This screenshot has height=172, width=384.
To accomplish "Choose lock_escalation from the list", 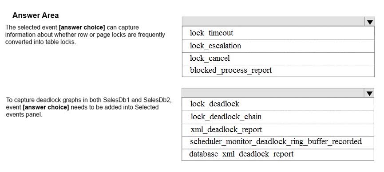I will 278,46.
